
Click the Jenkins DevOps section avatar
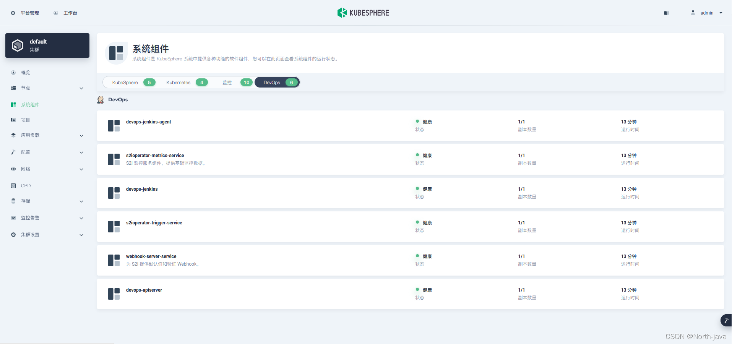(x=101, y=100)
